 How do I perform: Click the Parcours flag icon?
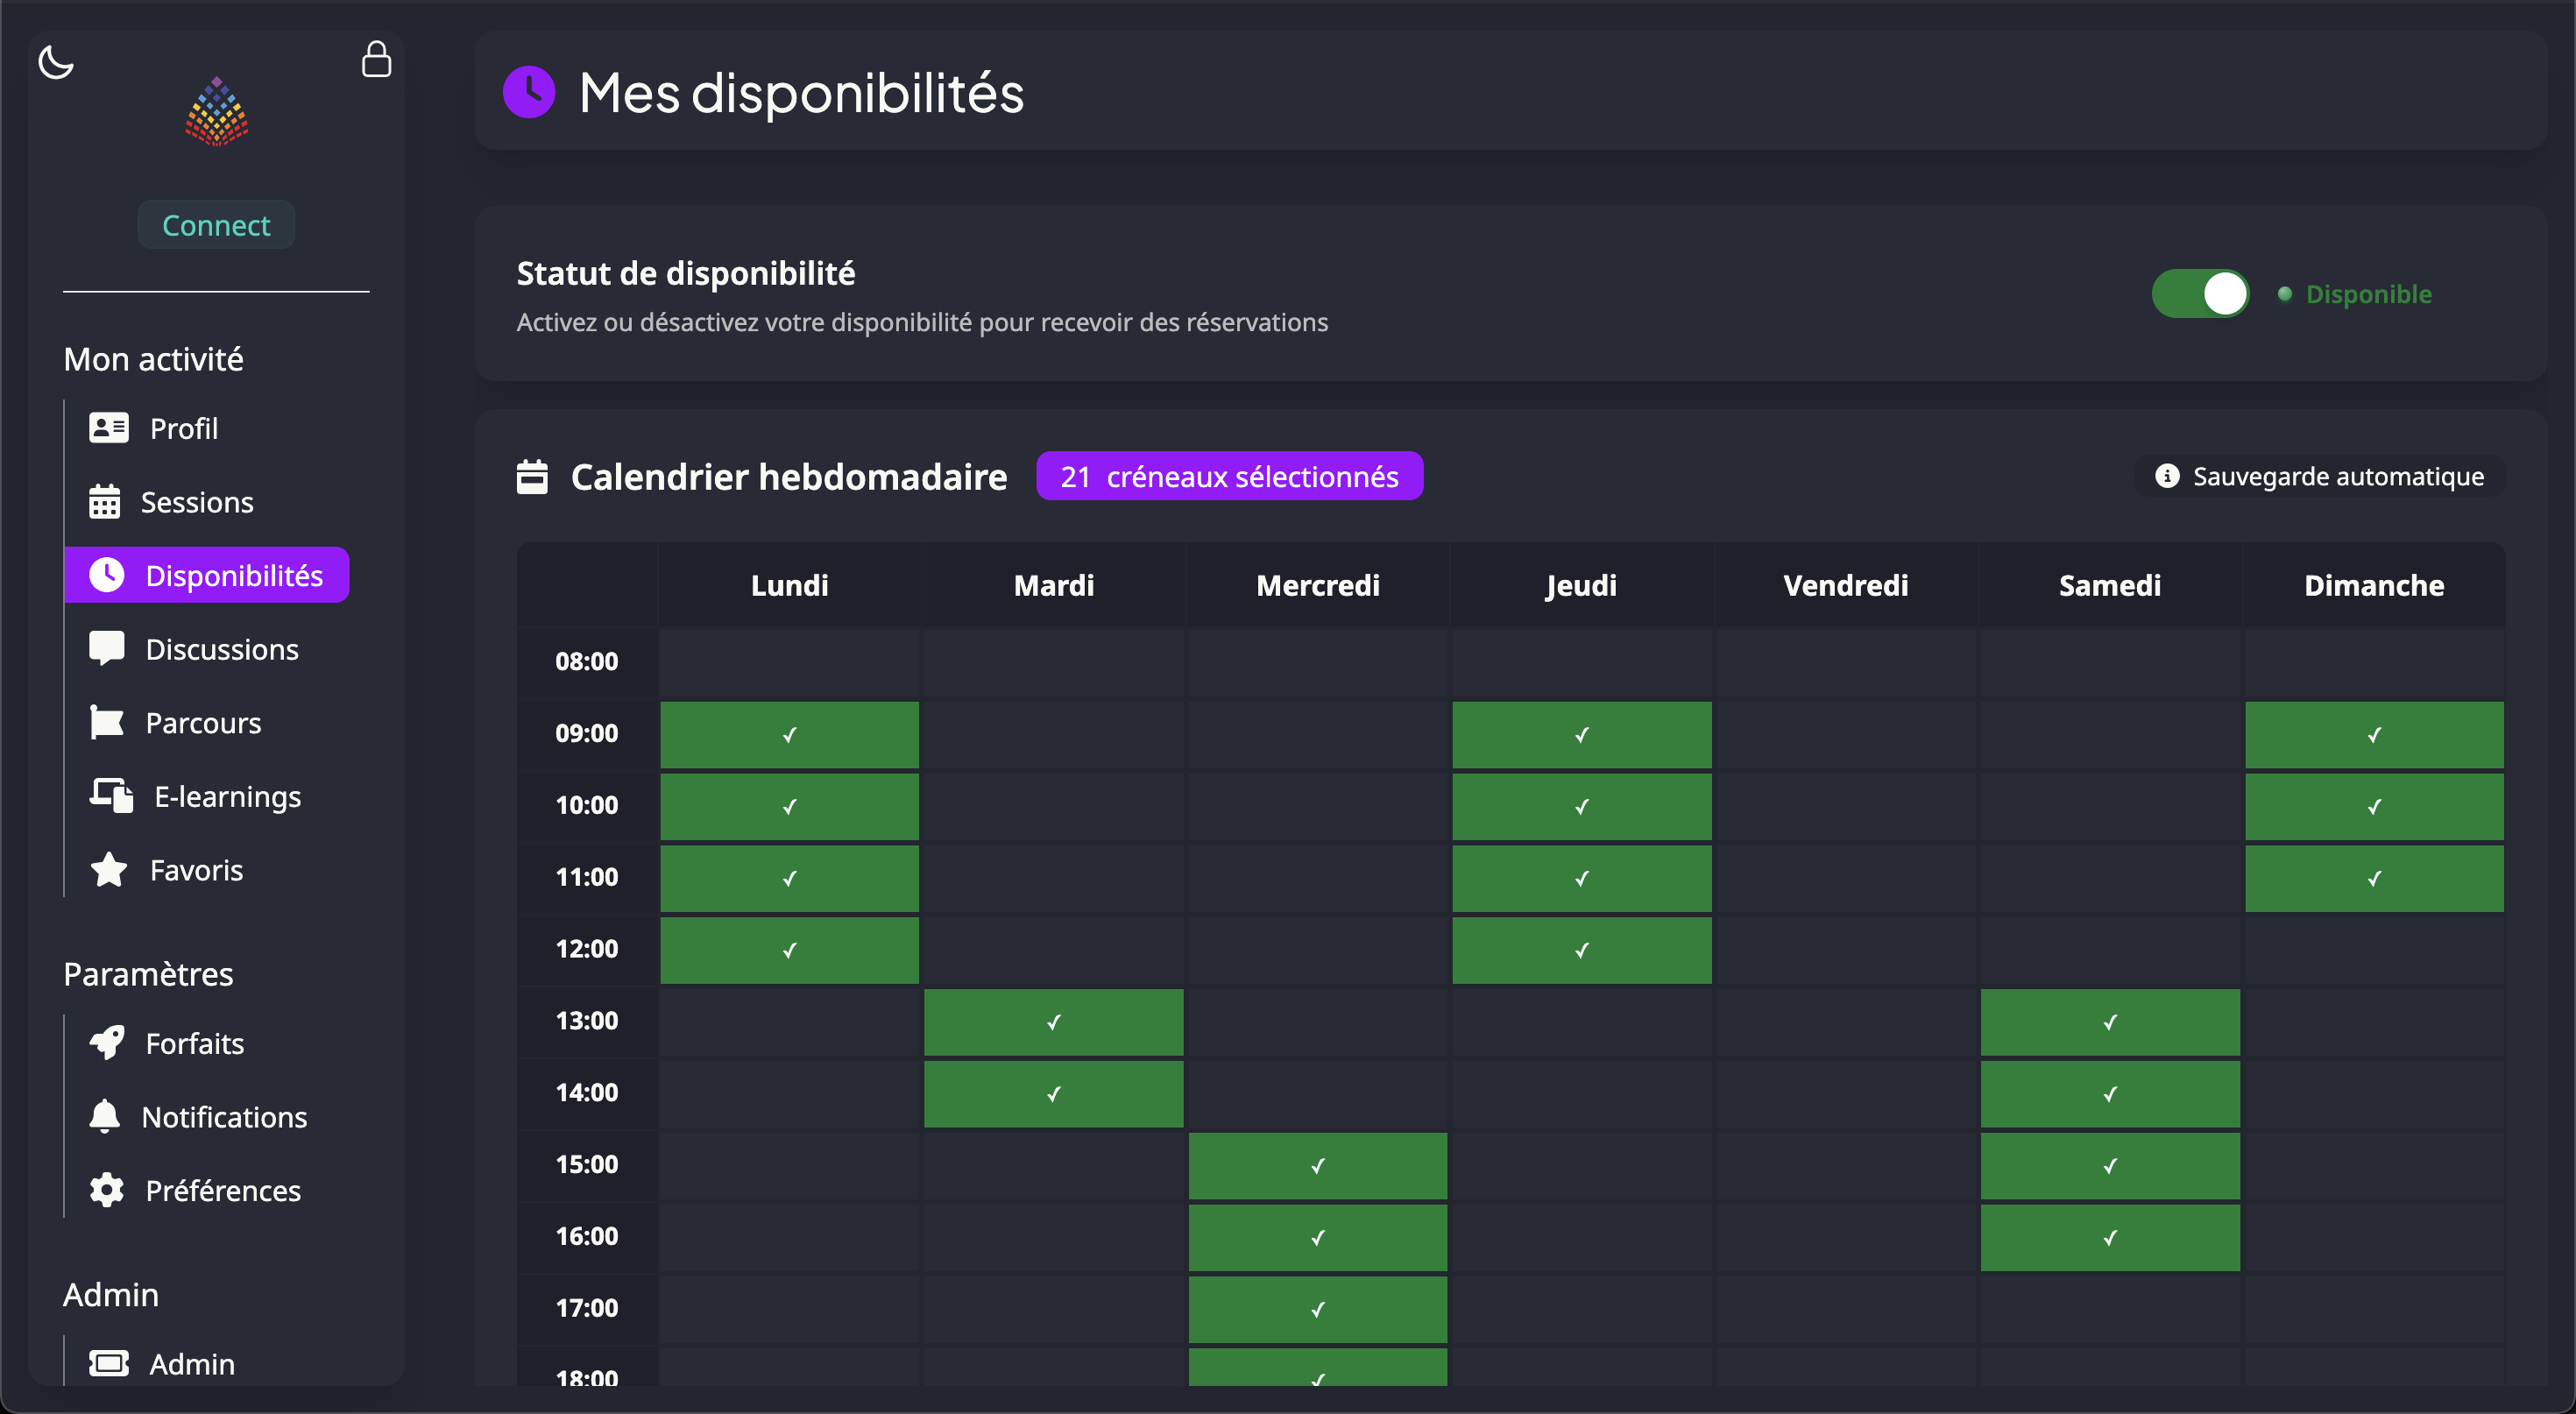(106, 722)
